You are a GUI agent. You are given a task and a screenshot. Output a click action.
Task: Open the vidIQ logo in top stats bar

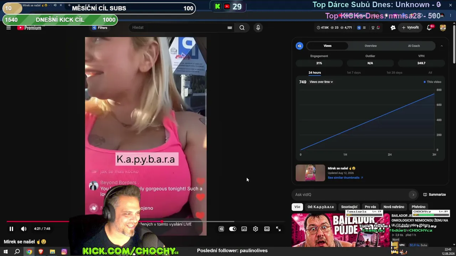pyautogui.click(x=359, y=28)
